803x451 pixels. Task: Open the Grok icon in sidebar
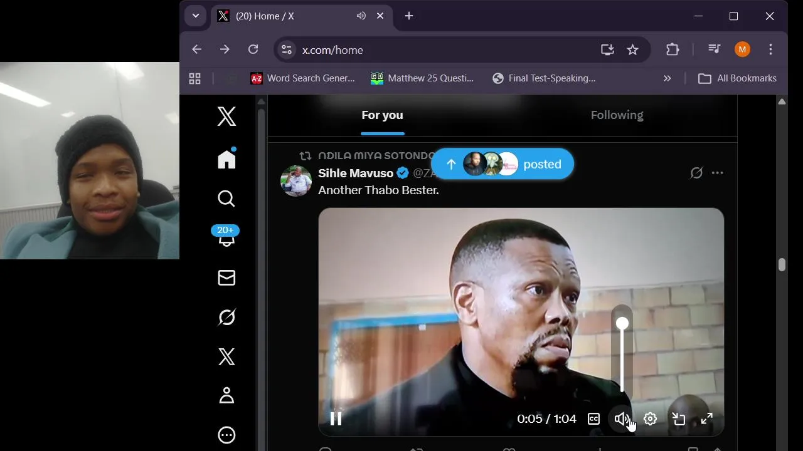click(x=226, y=317)
